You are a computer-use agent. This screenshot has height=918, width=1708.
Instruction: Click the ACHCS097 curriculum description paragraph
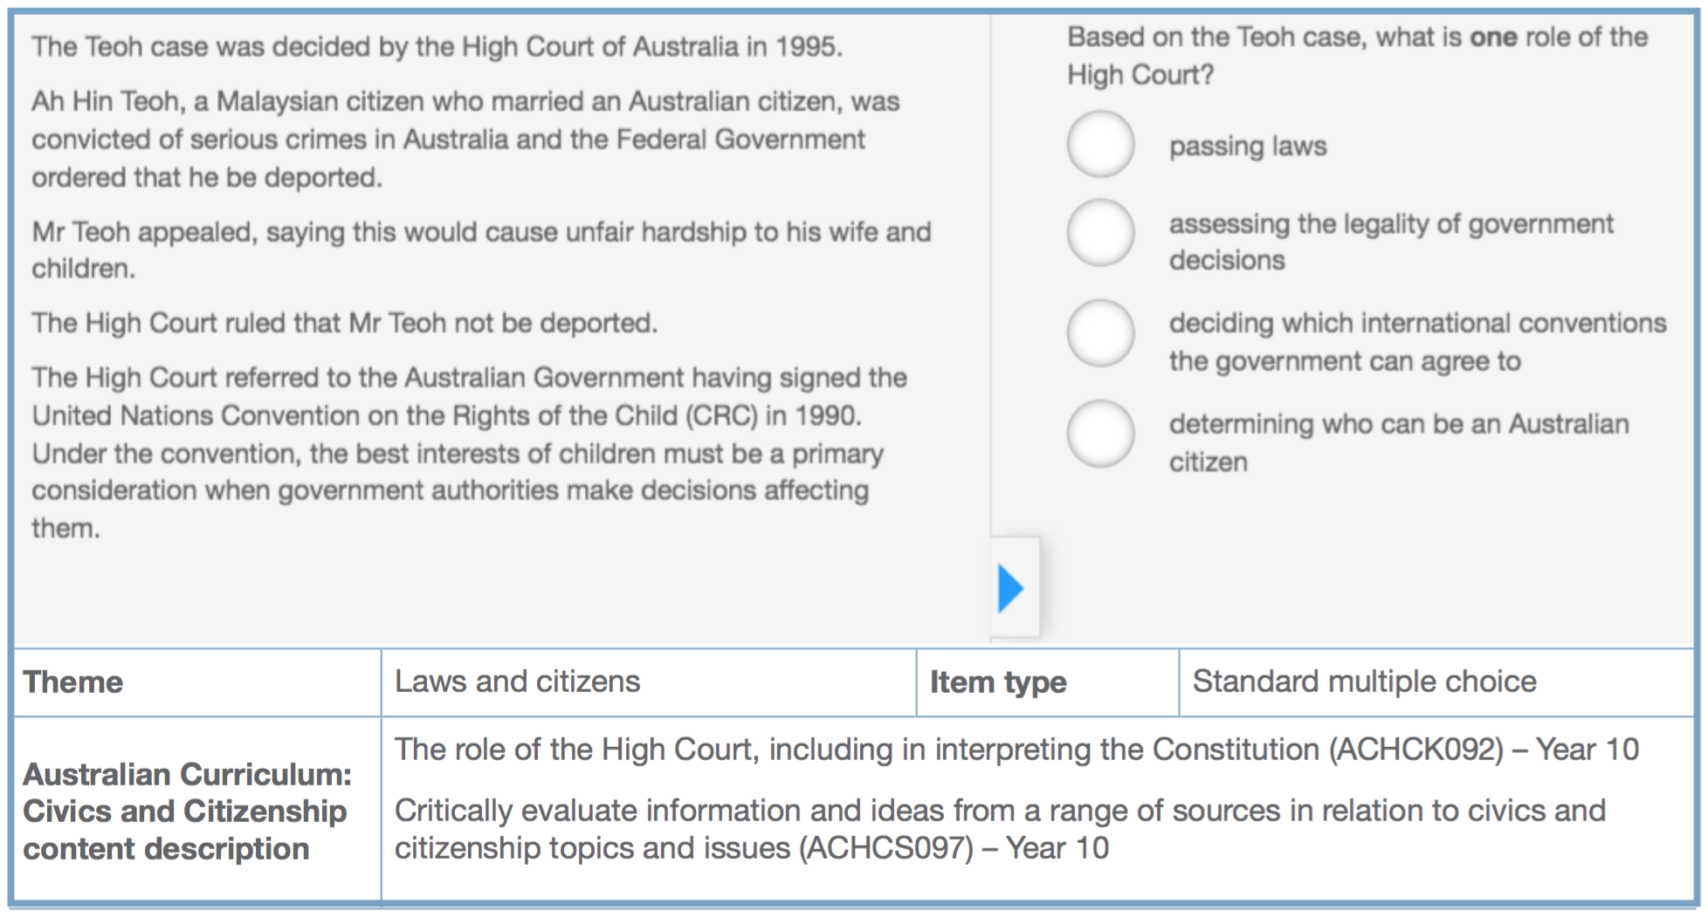[x=1000, y=829]
